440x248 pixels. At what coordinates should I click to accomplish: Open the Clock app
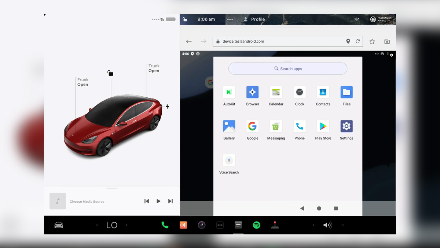tap(300, 92)
